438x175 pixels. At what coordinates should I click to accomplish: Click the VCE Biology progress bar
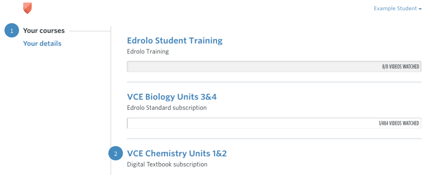[x=274, y=123]
